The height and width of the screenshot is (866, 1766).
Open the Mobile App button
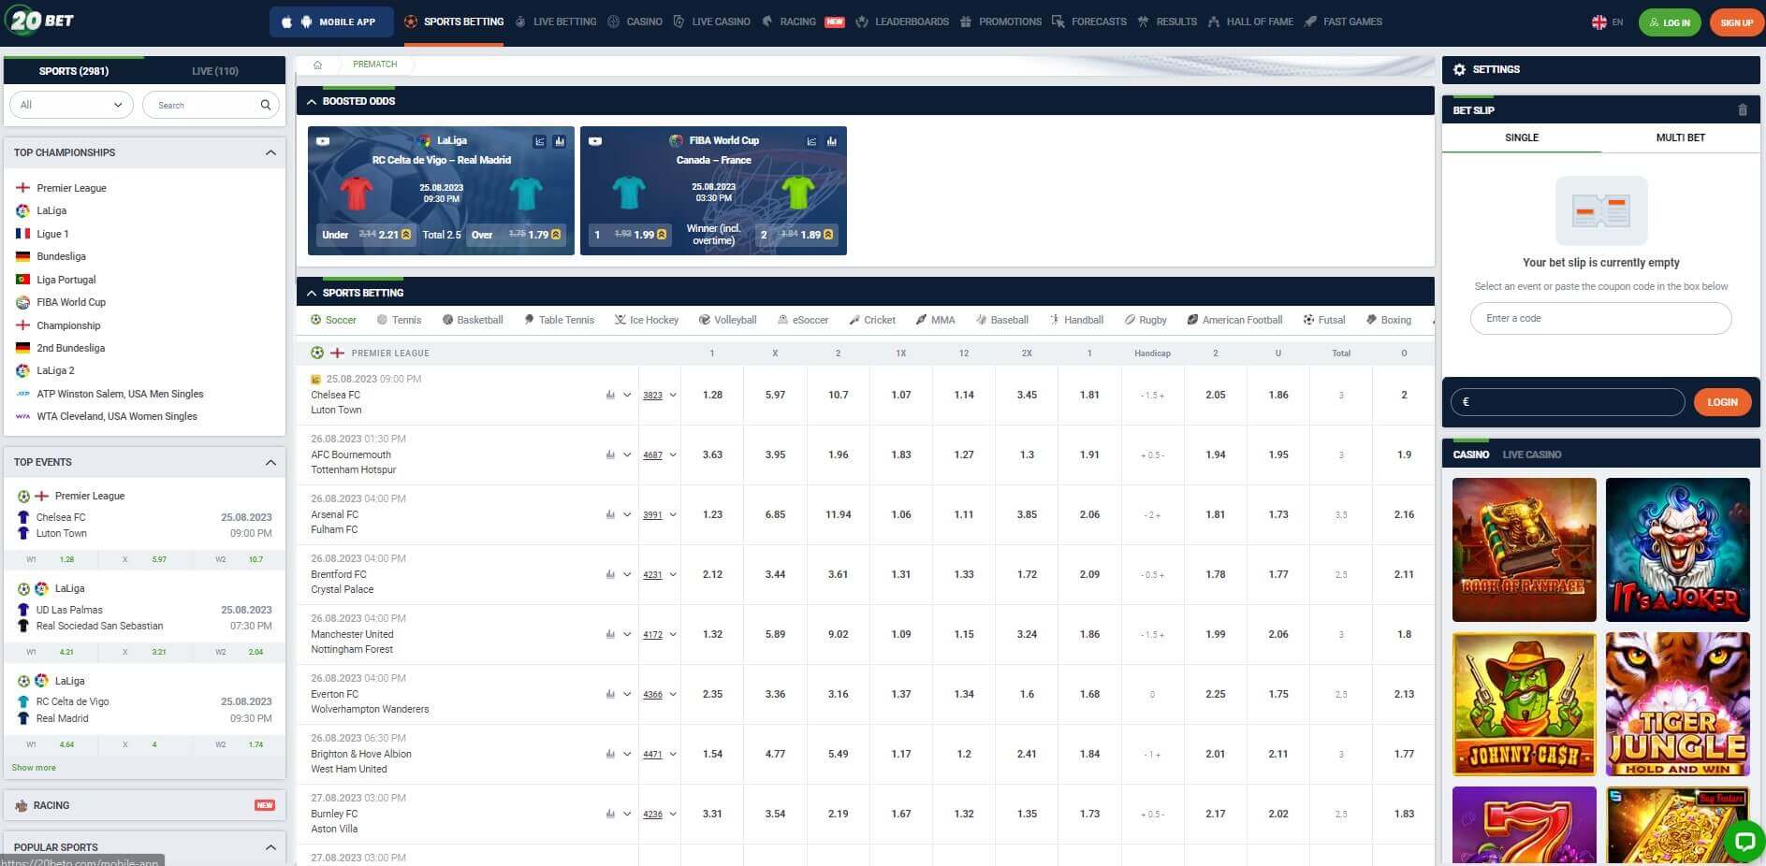(x=331, y=22)
